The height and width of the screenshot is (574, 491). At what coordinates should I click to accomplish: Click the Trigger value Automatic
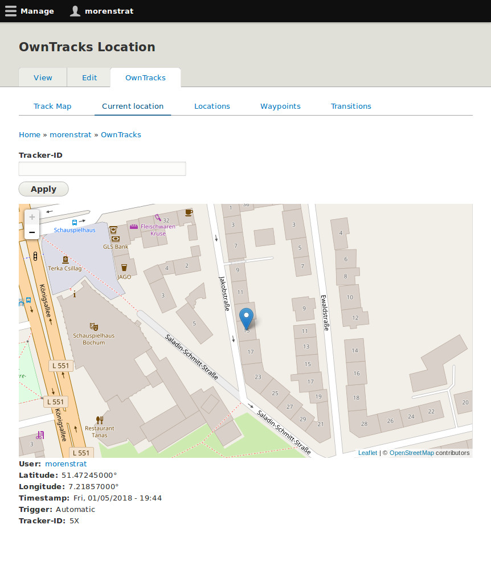pyautogui.click(x=75, y=509)
